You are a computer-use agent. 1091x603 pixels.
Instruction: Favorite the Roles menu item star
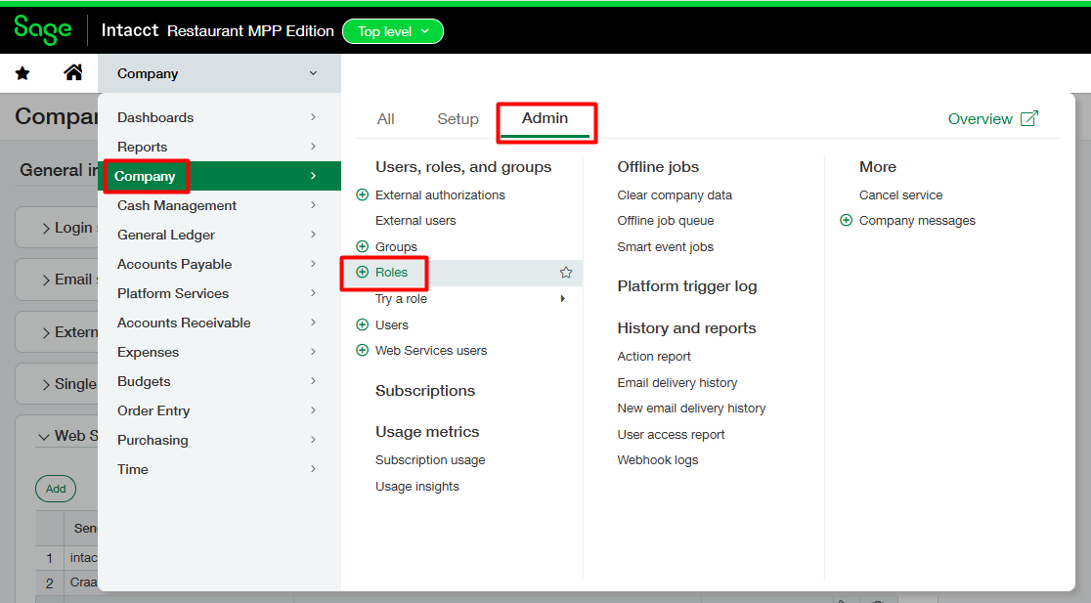point(566,273)
